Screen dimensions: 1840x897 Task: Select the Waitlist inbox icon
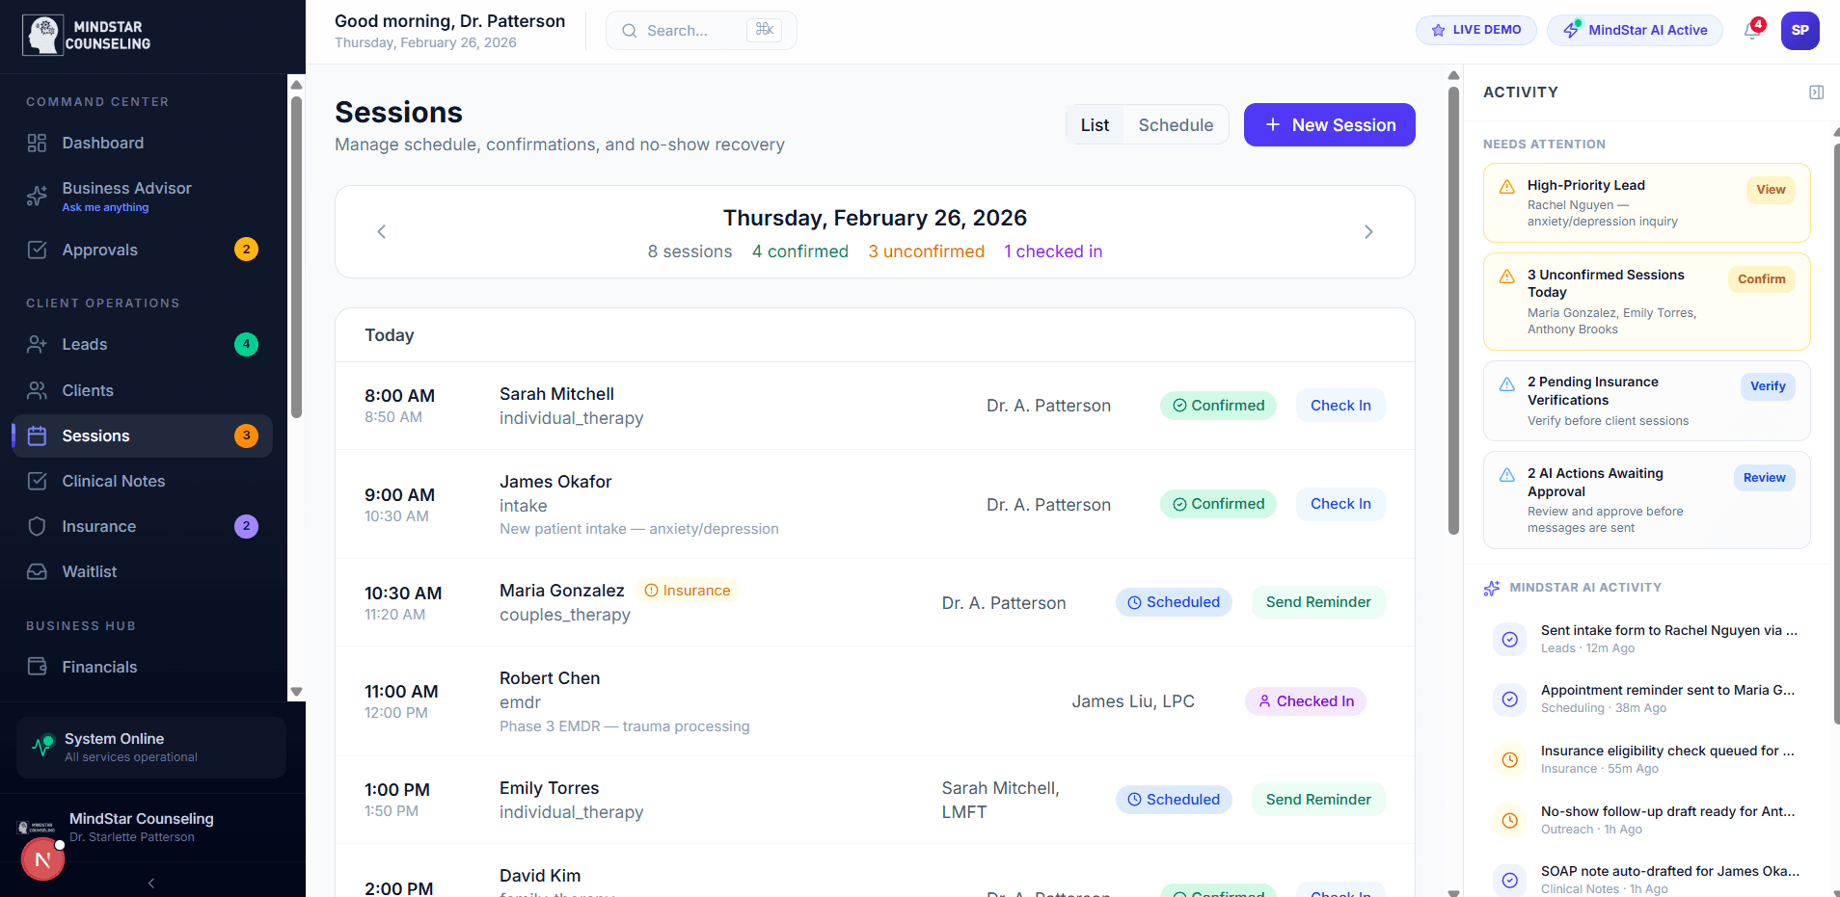tap(37, 571)
